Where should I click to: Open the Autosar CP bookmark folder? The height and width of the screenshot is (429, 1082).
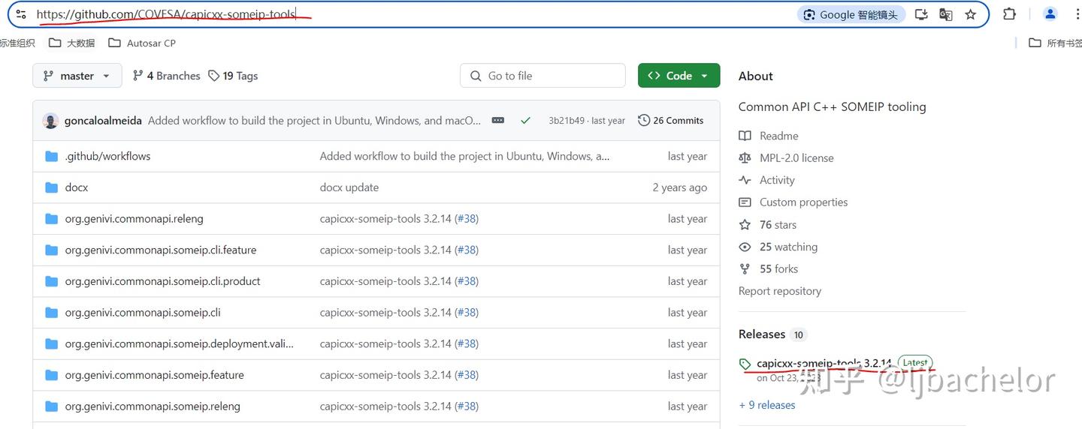(x=142, y=43)
